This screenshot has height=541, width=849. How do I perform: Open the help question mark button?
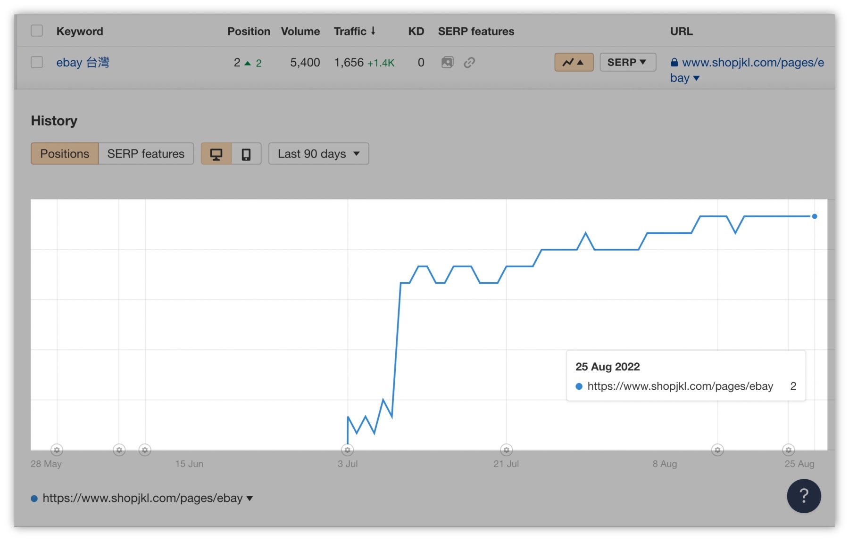804,496
